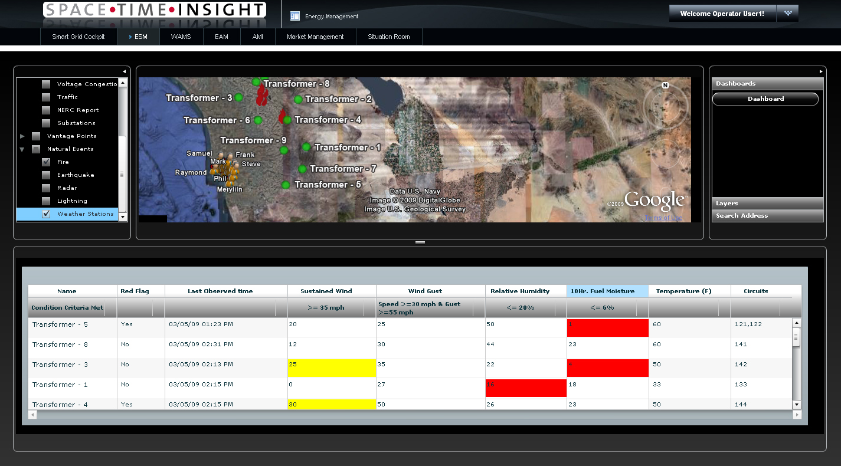Open the Market Management tab

click(x=315, y=37)
